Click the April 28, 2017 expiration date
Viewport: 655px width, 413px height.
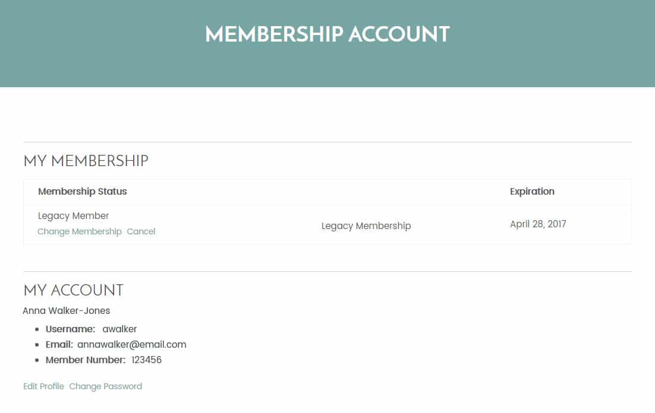[538, 224]
